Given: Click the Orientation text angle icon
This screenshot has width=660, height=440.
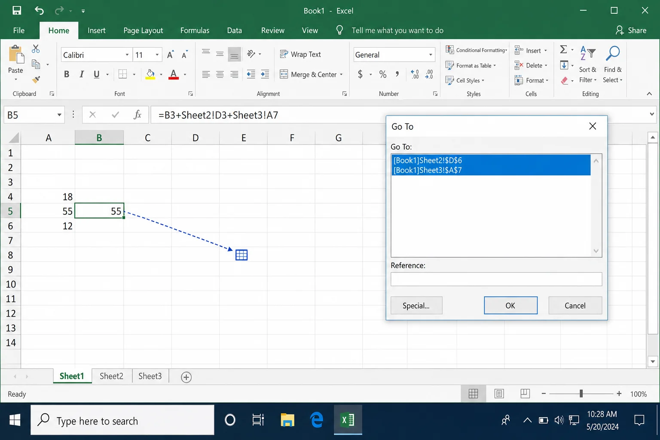Looking at the screenshot, I should (251, 54).
